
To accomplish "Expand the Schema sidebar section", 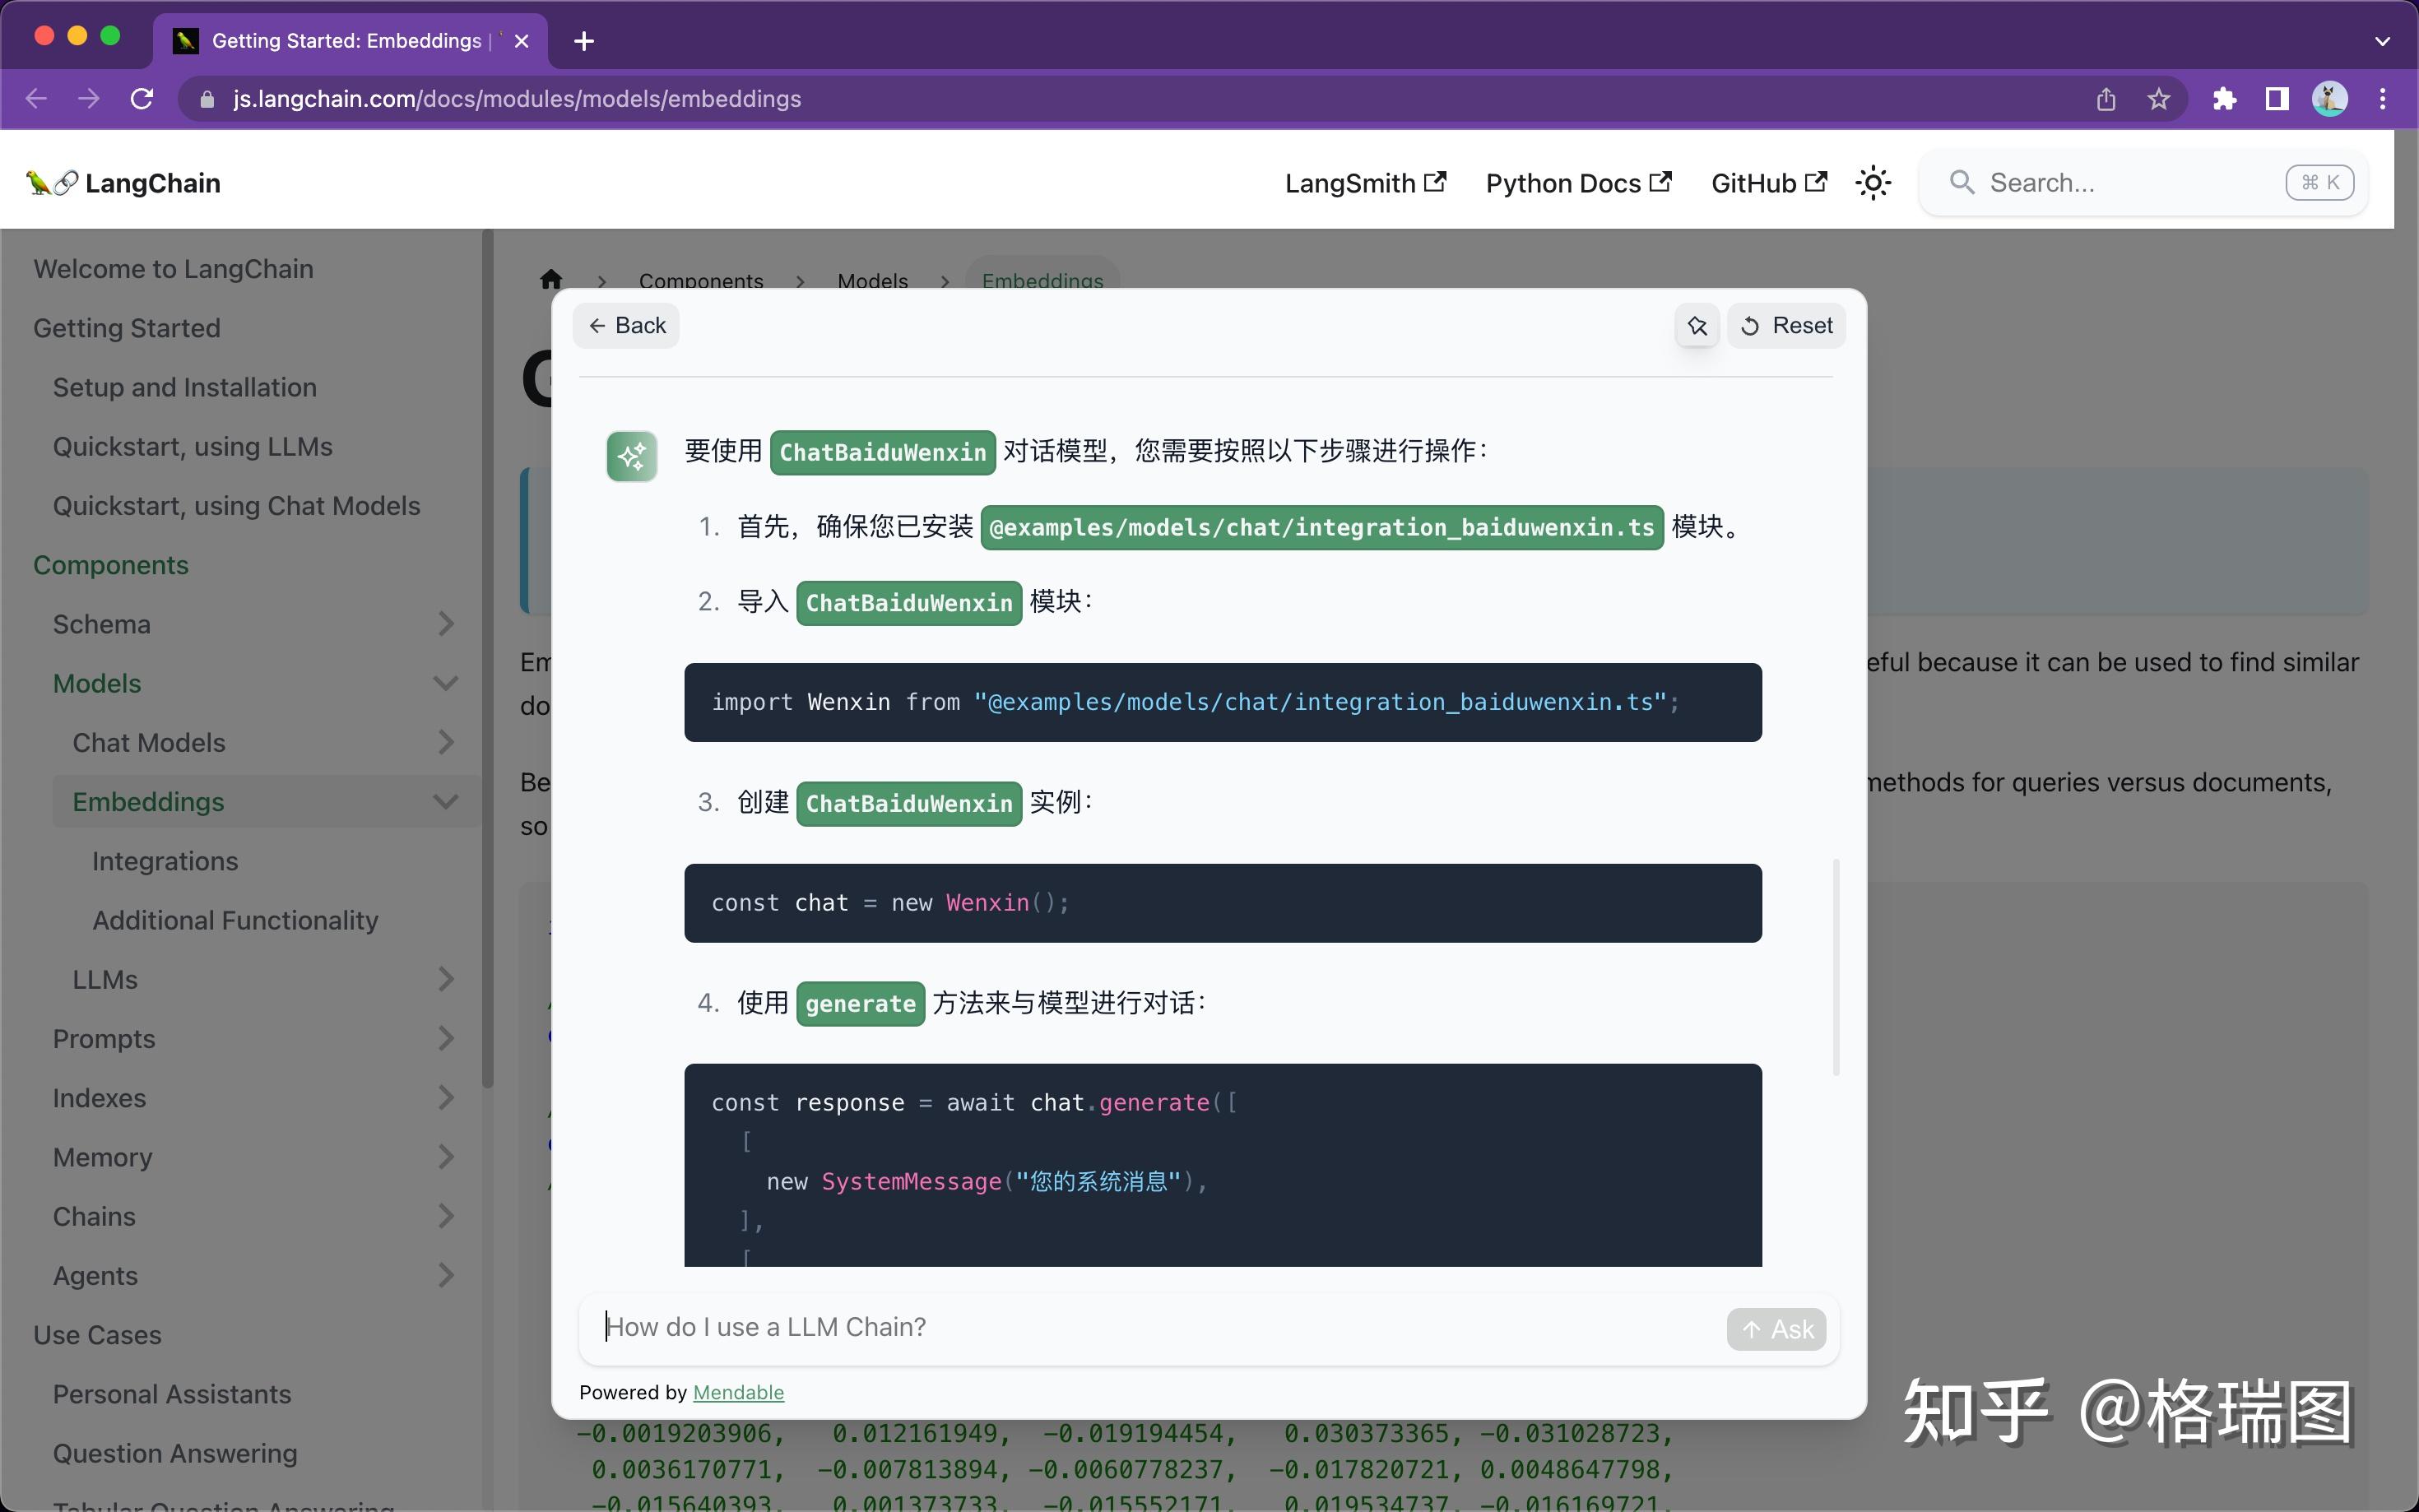I will click(446, 624).
